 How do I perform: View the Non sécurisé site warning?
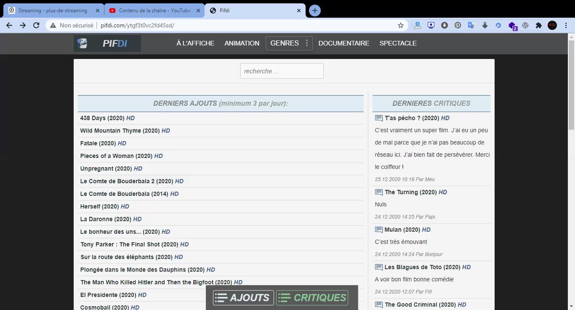pyautogui.click(x=71, y=25)
